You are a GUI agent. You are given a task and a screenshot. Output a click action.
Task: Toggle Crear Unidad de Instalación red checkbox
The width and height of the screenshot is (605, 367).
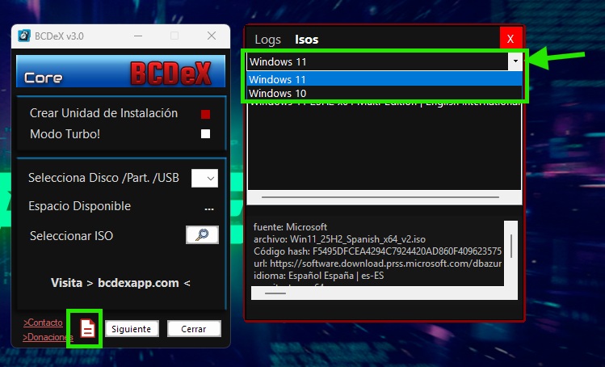tap(206, 114)
